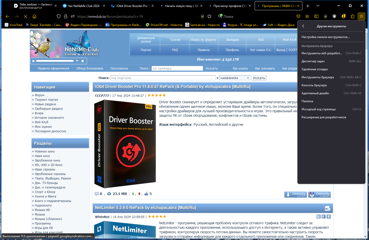Click the 'по трекеру' search field

click(177, 68)
